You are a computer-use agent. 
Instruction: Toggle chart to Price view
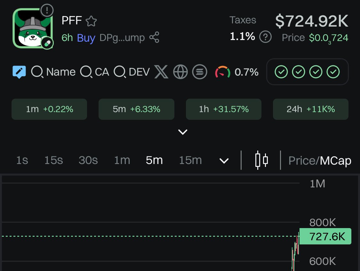pos(302,161)
